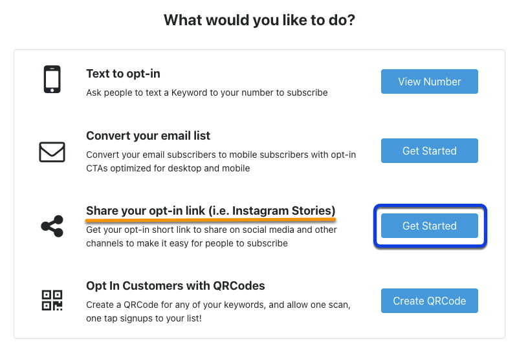Click the 'Create a QRCode for any' description line

click(218, 305)
